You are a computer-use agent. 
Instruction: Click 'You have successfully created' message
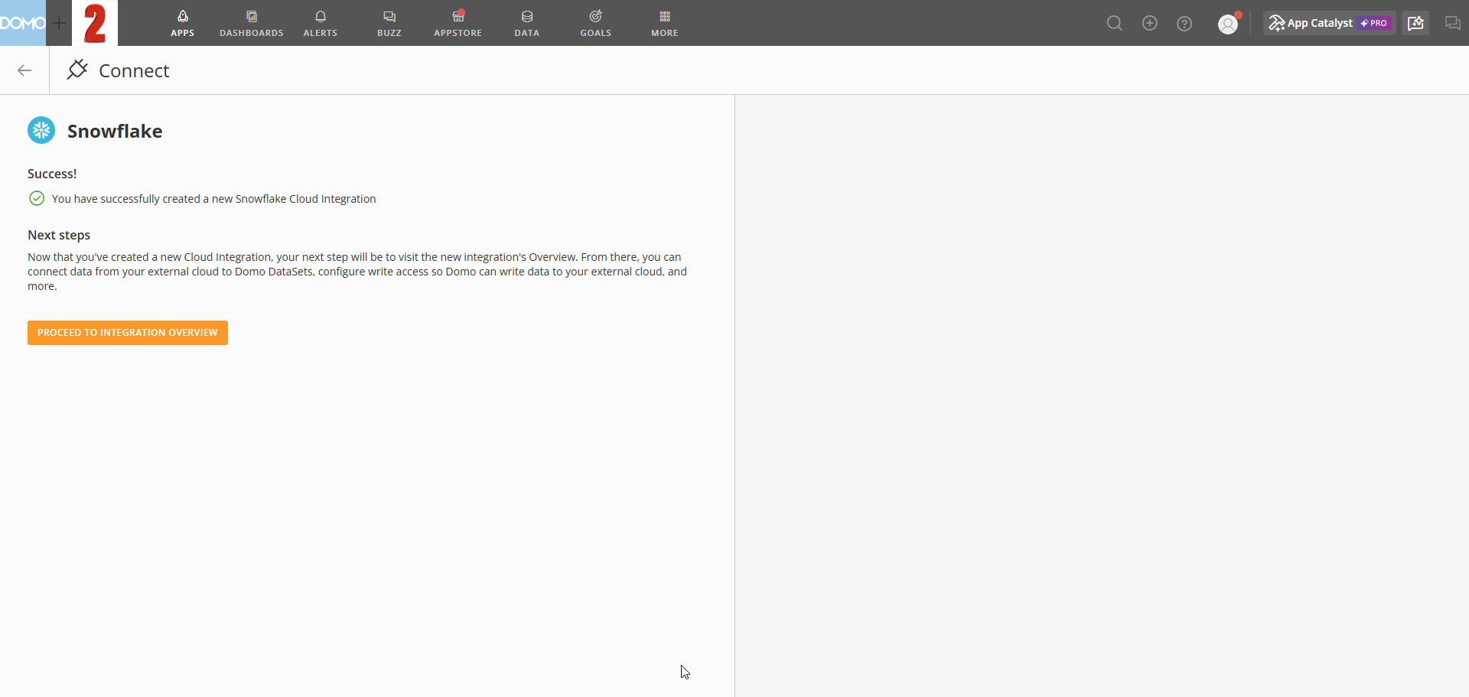click(214, 199)
